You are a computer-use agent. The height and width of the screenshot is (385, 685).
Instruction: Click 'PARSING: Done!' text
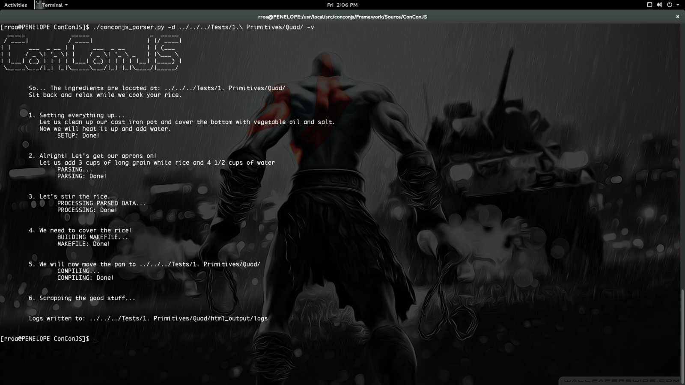(82, 176)
